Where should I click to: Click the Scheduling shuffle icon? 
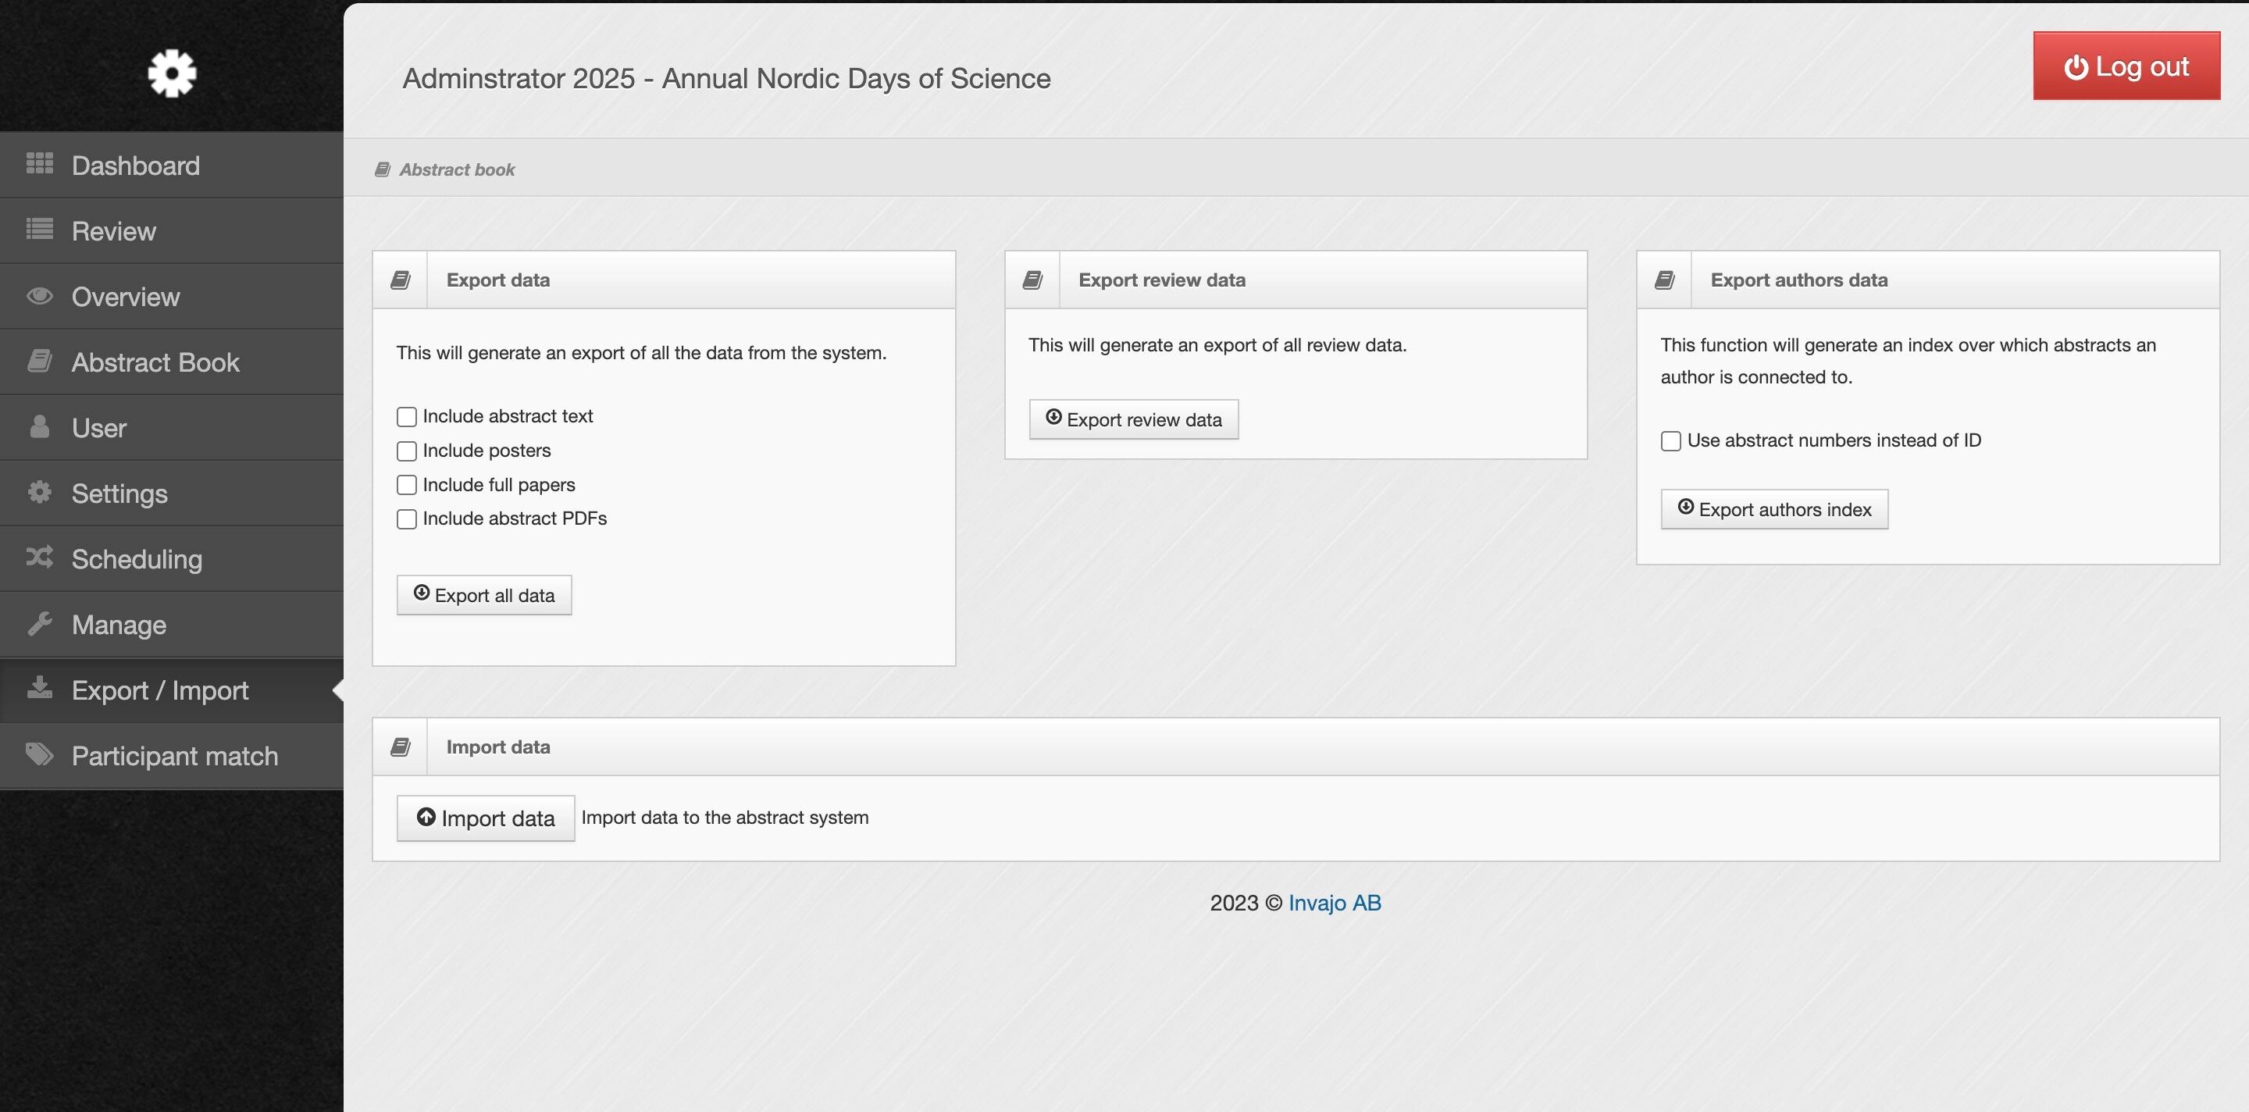(x=39, y=558)
